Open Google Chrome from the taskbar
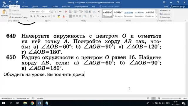Image resolution: width=188 pixels, height=106 pixels. (x=32, y=103)
